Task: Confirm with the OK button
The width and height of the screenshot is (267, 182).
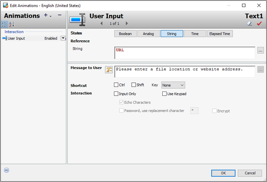Action: (x=223, y=173)
